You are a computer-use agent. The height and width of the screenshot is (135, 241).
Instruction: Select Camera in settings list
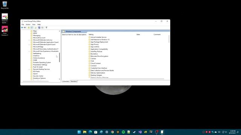tap(93, 58)
